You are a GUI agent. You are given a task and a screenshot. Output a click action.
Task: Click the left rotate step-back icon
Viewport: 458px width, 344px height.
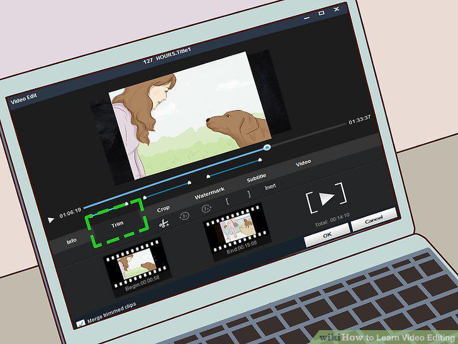[x=184, y=216]
